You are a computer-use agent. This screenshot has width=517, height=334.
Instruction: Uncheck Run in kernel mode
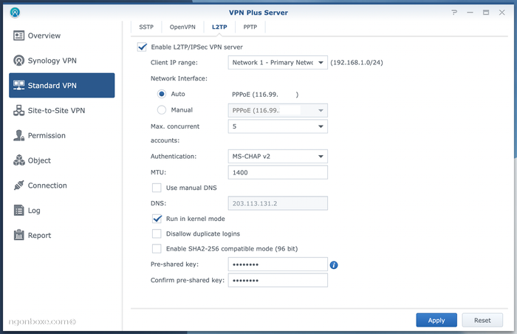point(157,219)
